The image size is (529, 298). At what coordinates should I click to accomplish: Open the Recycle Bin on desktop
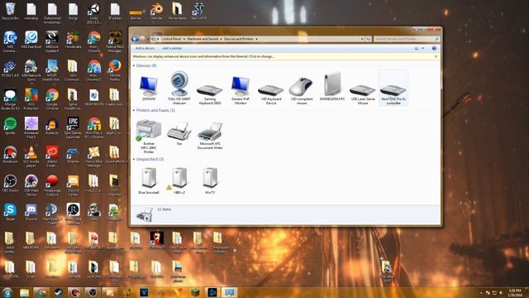coord(10,11)
